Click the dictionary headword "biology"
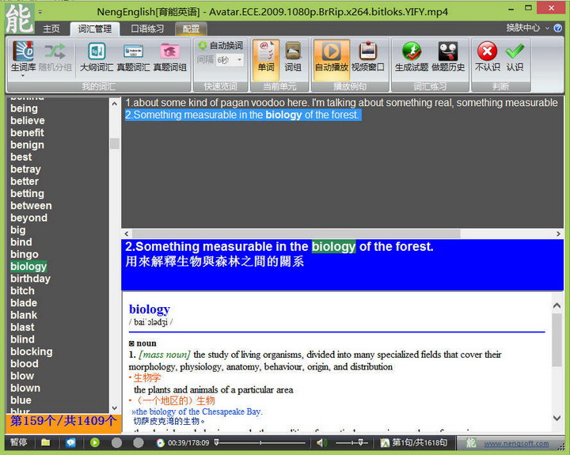Image resolution: width=570 pixels, height=455 pixels. pos(150,309)
